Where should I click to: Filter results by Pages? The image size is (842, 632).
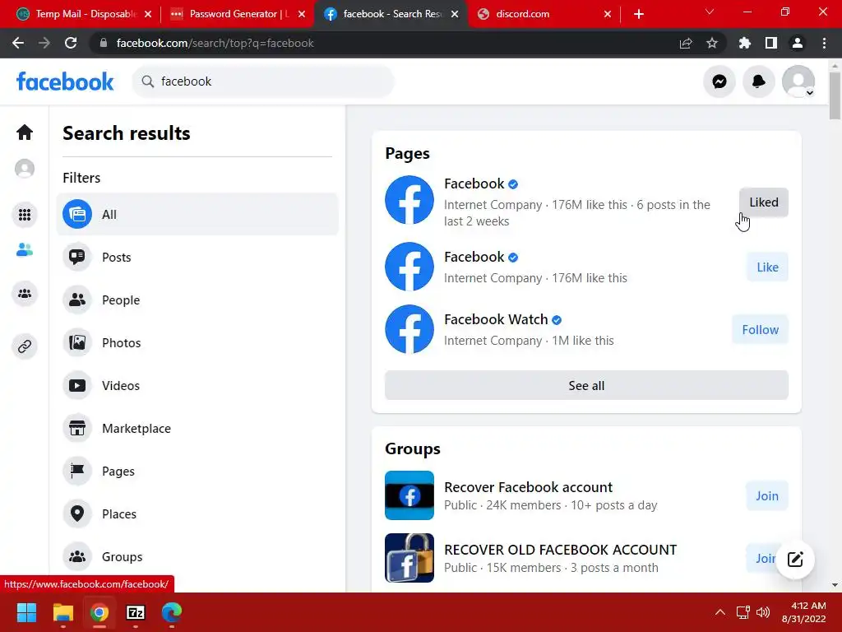[197, 472]
